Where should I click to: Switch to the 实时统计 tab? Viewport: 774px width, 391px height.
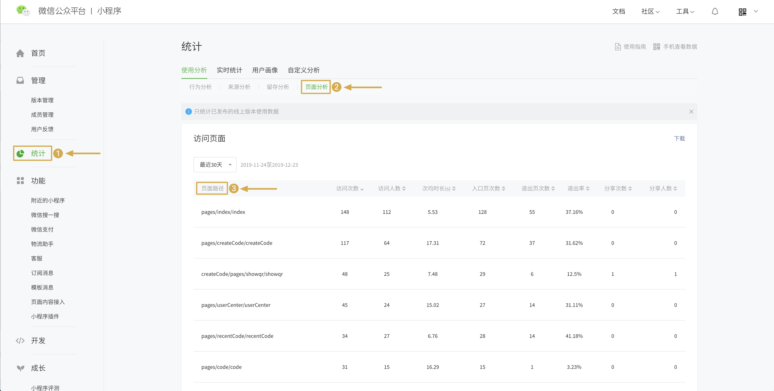pyautogui.click(x=229, y=70)
